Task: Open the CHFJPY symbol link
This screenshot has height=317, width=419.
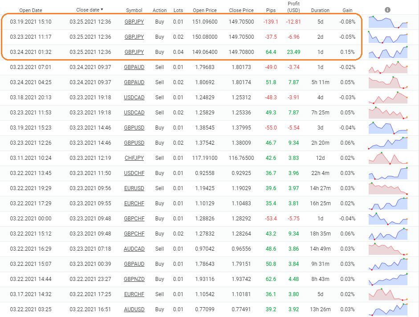Action: click(x=134, y=158)
